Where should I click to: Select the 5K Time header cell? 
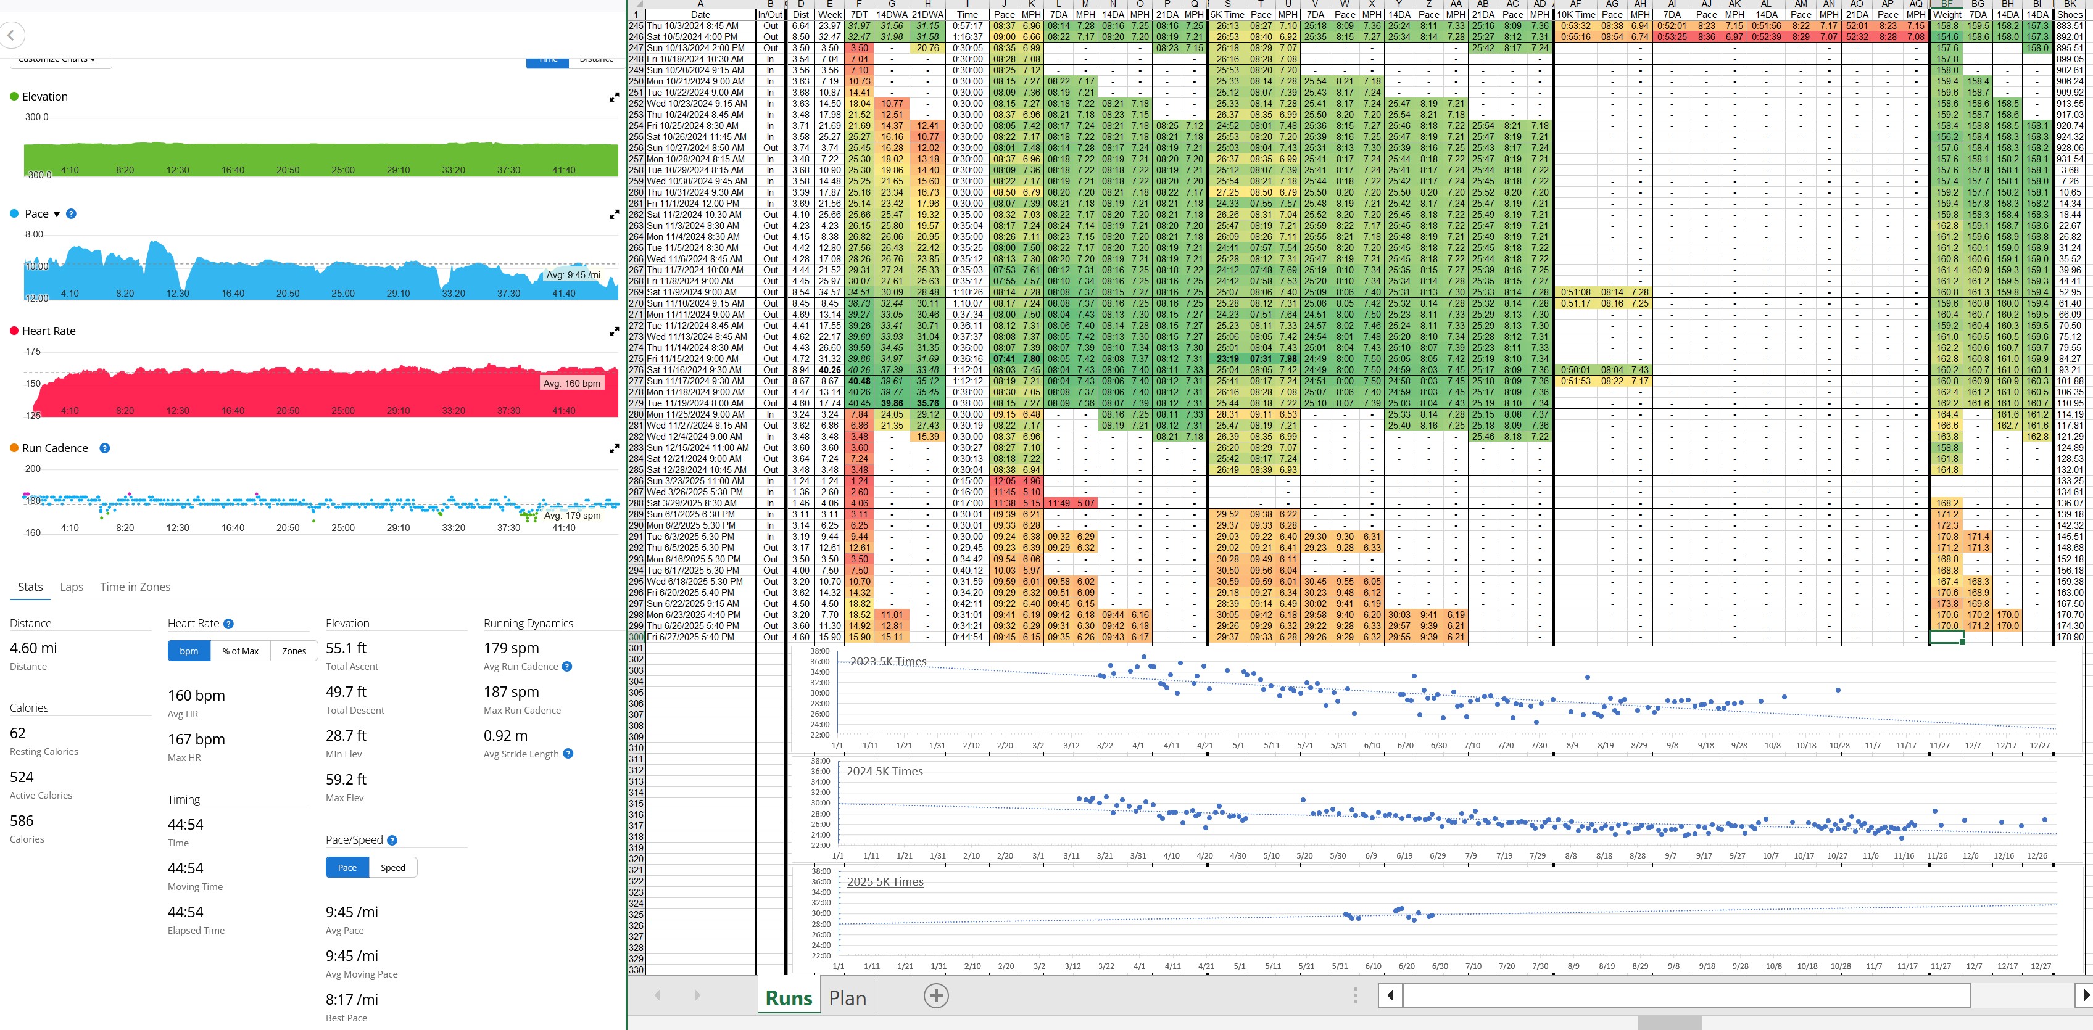(1227, 15)
